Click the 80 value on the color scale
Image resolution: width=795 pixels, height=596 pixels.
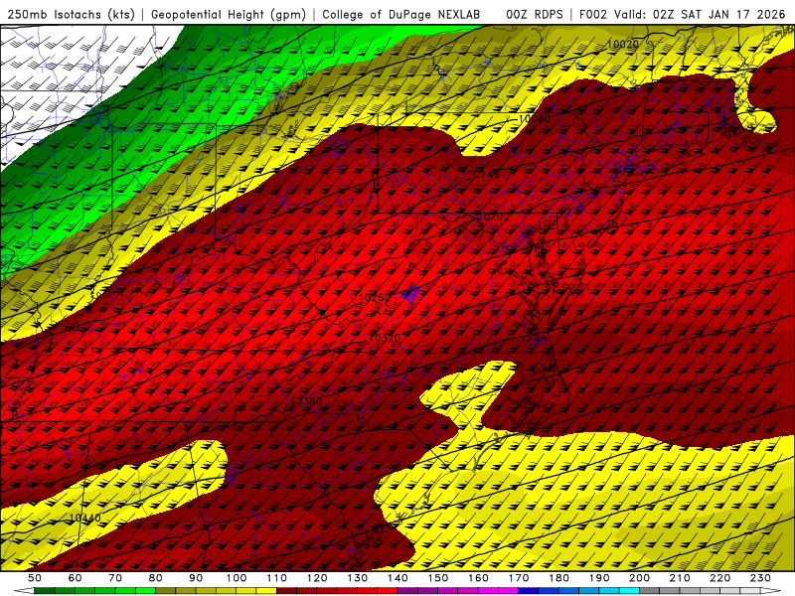pos(156,578)
